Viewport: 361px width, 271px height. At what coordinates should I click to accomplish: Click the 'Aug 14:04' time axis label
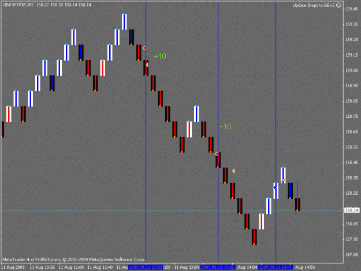[x=247, y=267]
